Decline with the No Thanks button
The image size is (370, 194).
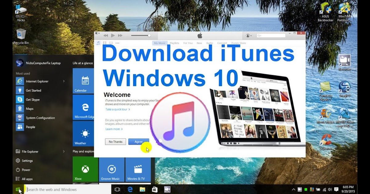(116, 142)
